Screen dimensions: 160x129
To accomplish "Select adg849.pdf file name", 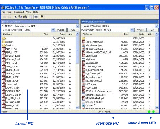I will pyautogui.click(x=91, y=56).
